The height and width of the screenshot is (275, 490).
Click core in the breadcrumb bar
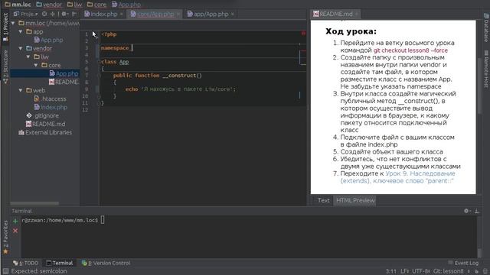pyautogui.click(x=97, y=5)
